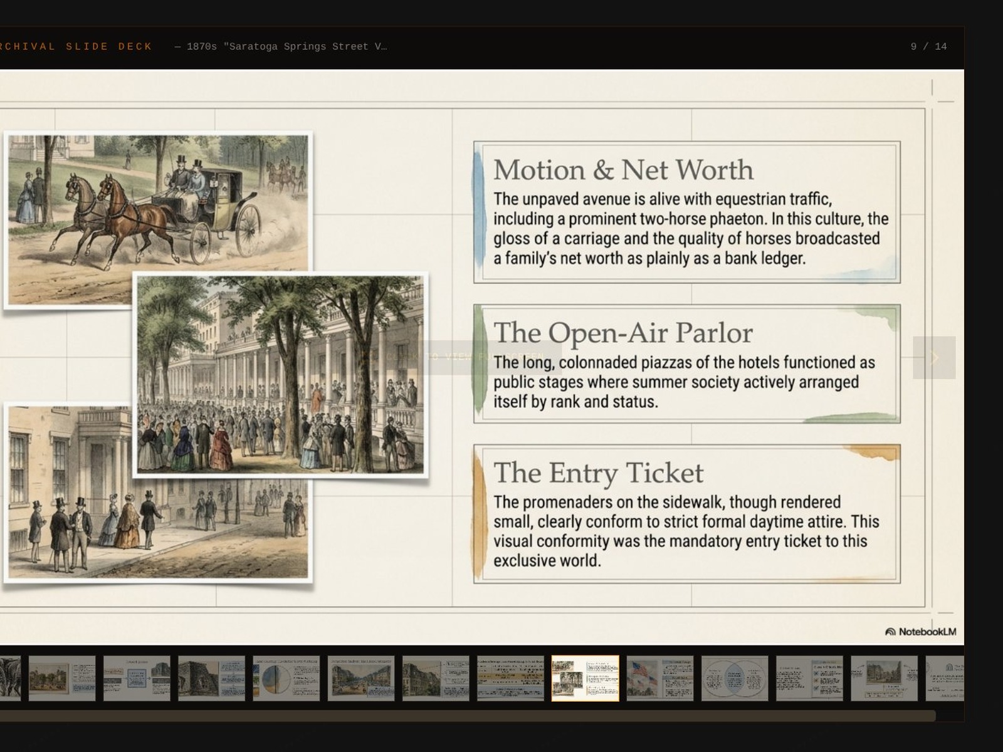Click the 9 / 14 slide counter

tap(928, 46)
